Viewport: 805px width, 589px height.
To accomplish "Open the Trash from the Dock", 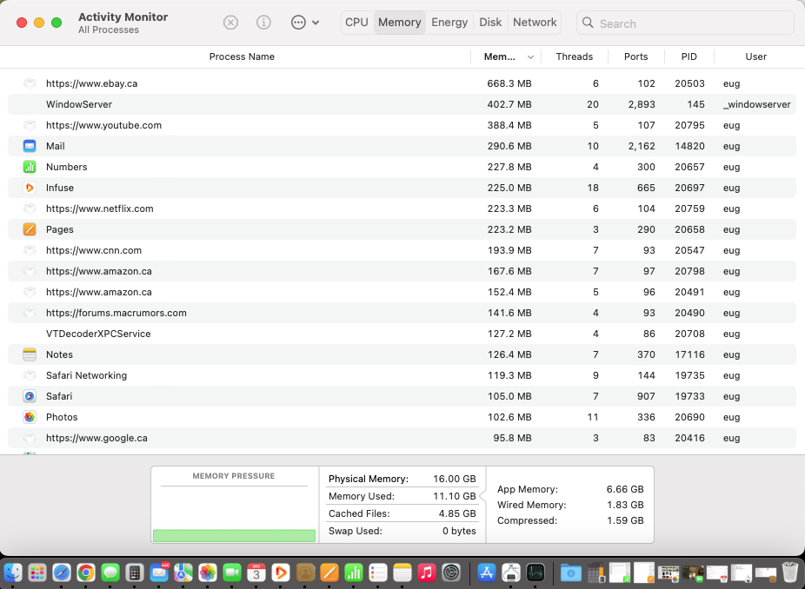I will click(789, 572).
